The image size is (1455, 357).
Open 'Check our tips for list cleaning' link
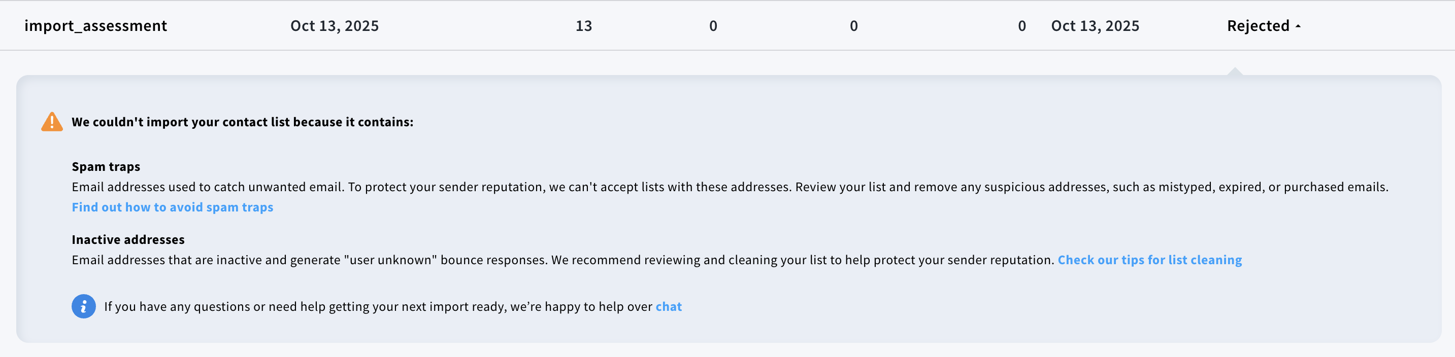[x=1149, y=260]
